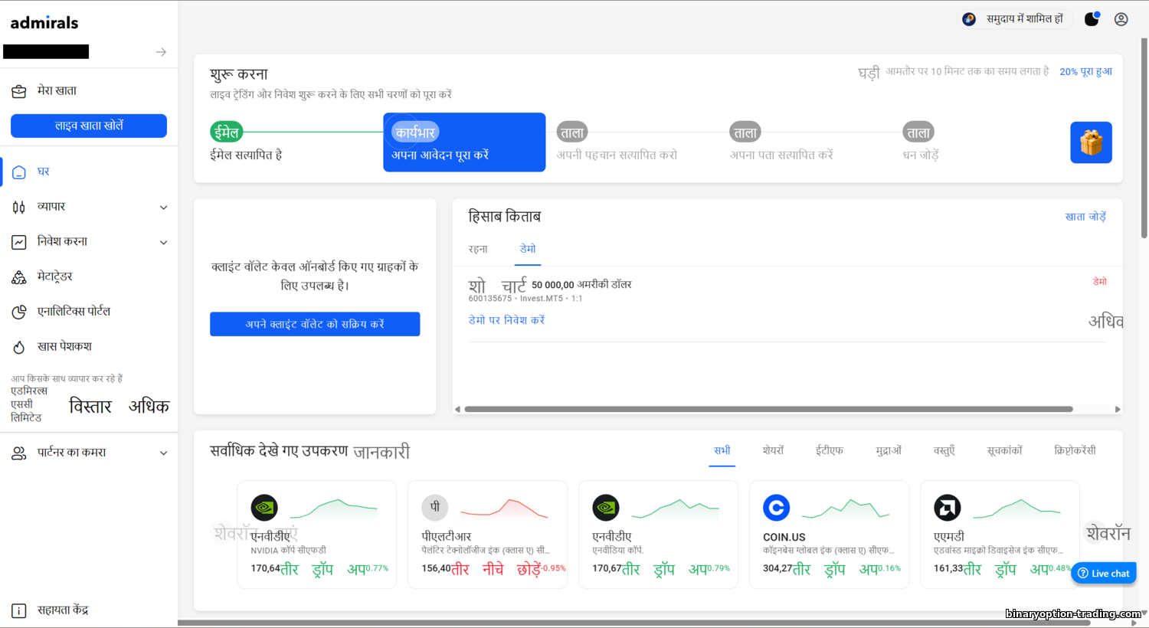Open the user profile icon
Image resolution: width=1149 pixels, height=628 pixels.
(x=1121, y=19)
